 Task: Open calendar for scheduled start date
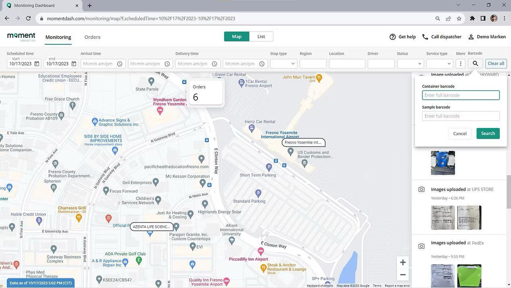click(x=37, y=64)
